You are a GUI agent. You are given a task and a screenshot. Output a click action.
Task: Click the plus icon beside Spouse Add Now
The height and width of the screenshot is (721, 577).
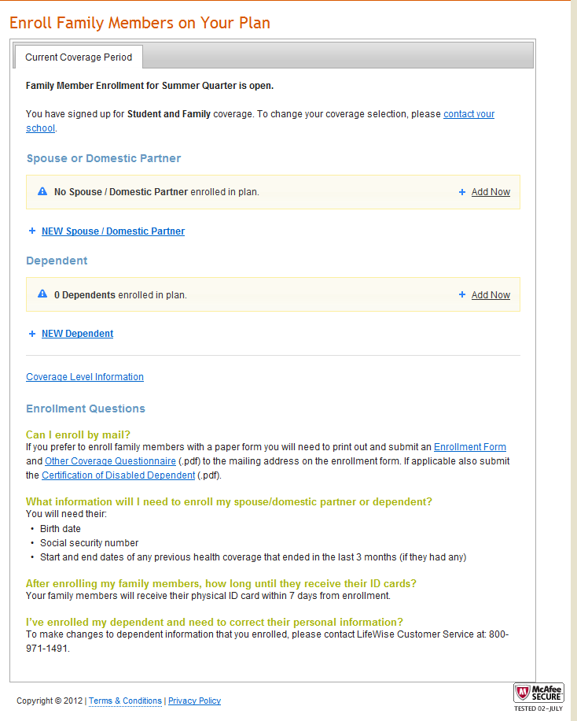tap(462, 192)
